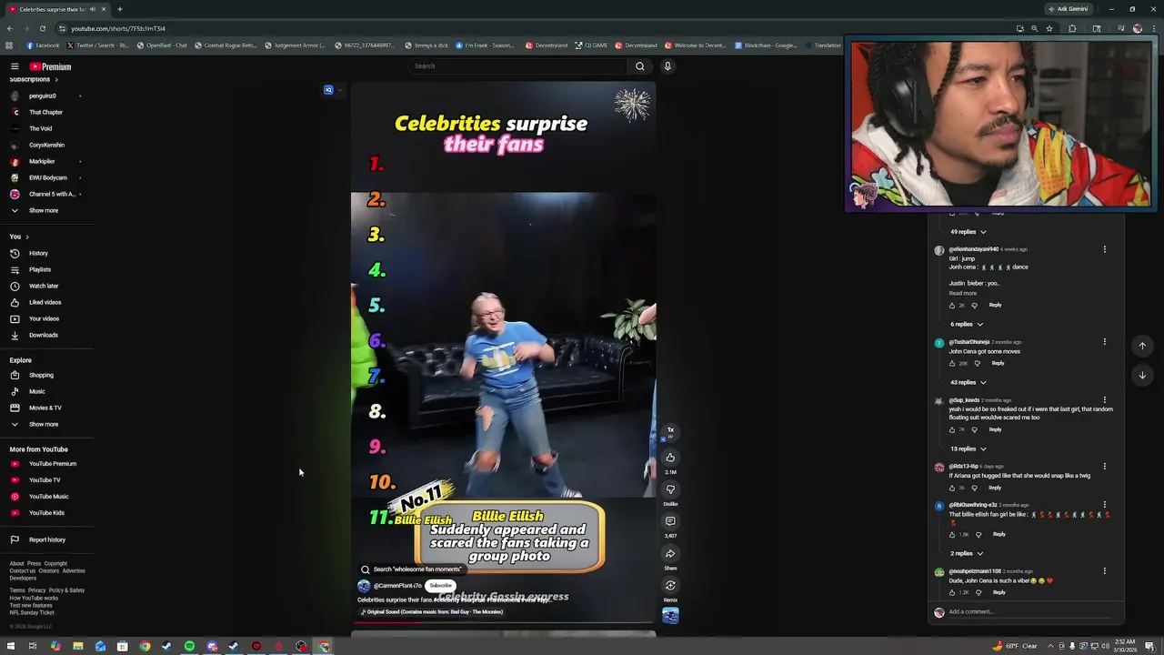
Task: Dislike the Short with thumbs down
Action: 670,489
